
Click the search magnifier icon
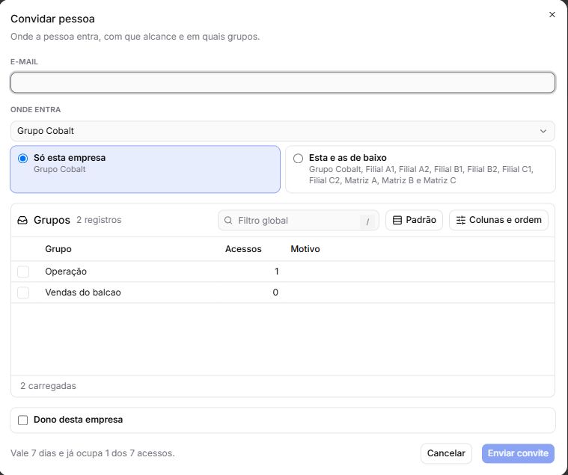pos(228,221)
